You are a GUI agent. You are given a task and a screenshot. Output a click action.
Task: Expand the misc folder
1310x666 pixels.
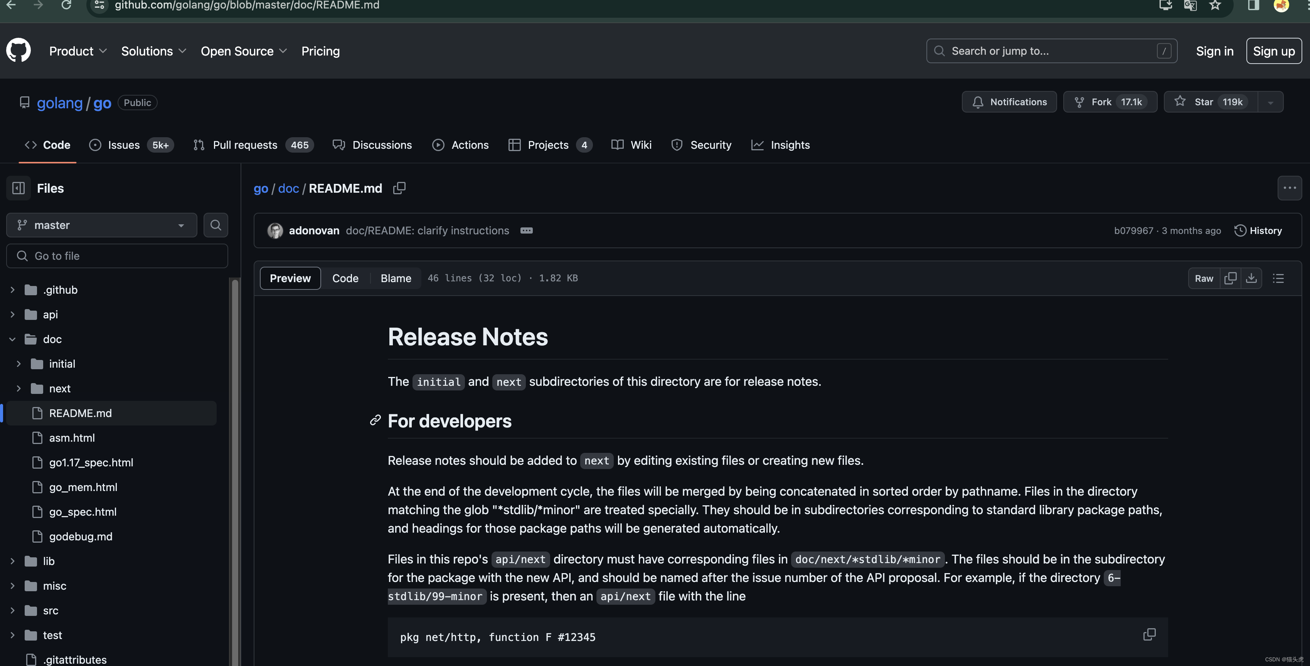[13, 586]
